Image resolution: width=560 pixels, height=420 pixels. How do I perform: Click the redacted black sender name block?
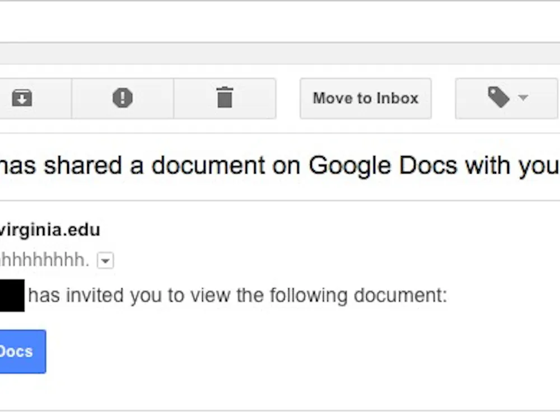pyautogui.click(x=12, y=296)
